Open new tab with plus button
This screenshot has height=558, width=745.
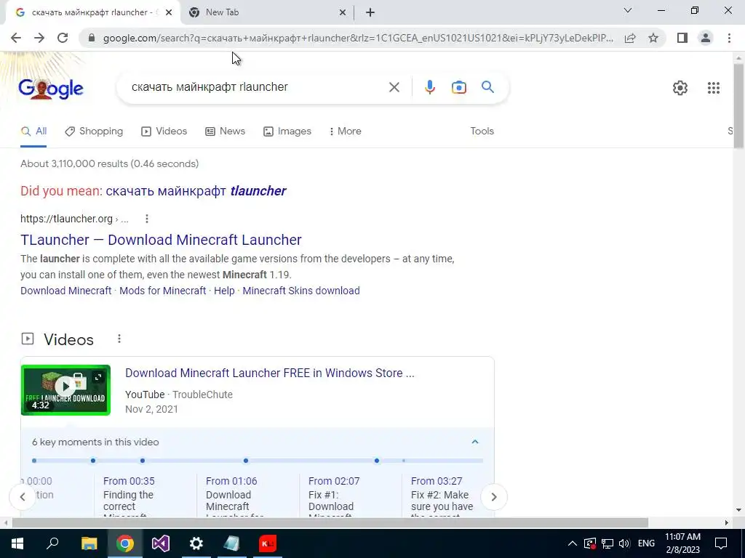370,12
